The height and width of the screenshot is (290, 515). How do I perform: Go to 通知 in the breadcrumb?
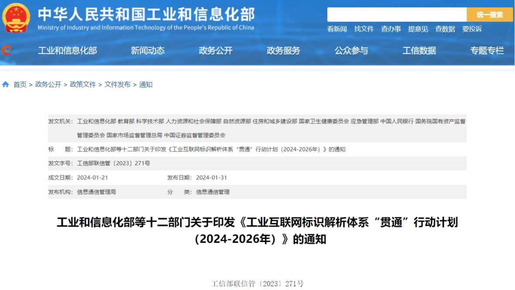[146, 85]
